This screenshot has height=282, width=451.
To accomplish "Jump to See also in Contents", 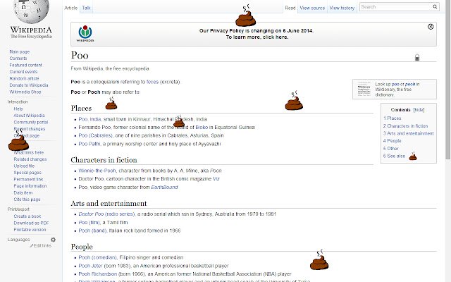I will click(x=394, y=157).
